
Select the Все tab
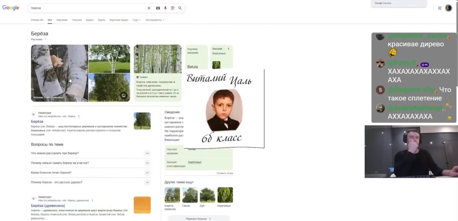click(x=50, y=20)
